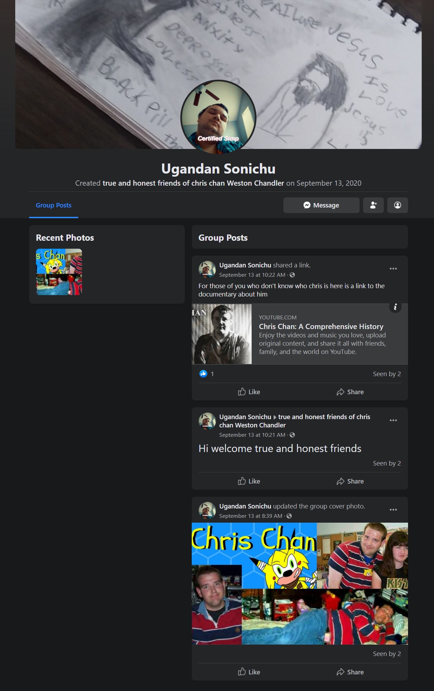This screenshot has width=434, height=691.
Task: Like the group cover photo post
Action: click(x=249, y=672)
